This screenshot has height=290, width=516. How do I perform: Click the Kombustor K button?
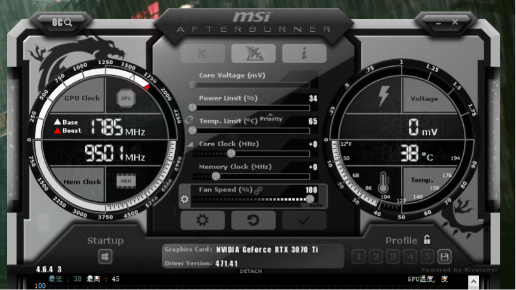[x=202, y=53]
